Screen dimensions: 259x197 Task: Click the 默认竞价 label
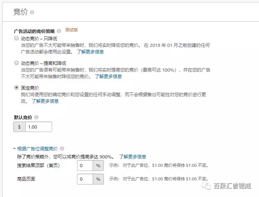(23, 117)
